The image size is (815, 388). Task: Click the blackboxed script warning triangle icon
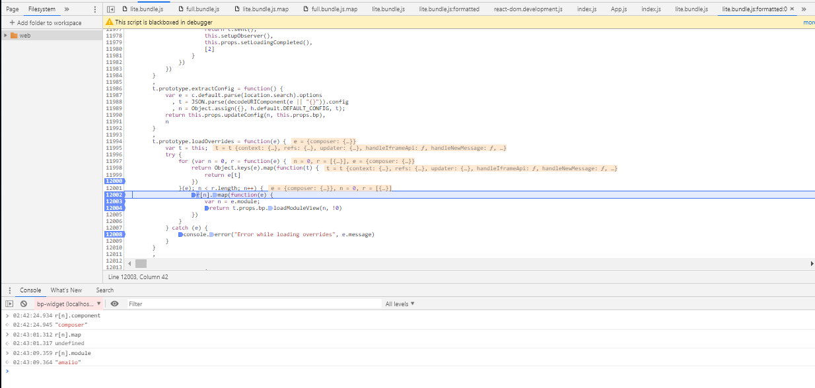(x=110, y=22)
